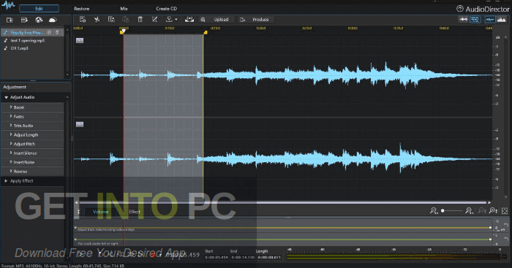Adjust the horizontal zoom slider
Image resolution: width=512 pixels, height=268 pixels.
pyautogui.click(x=451, y=211)
